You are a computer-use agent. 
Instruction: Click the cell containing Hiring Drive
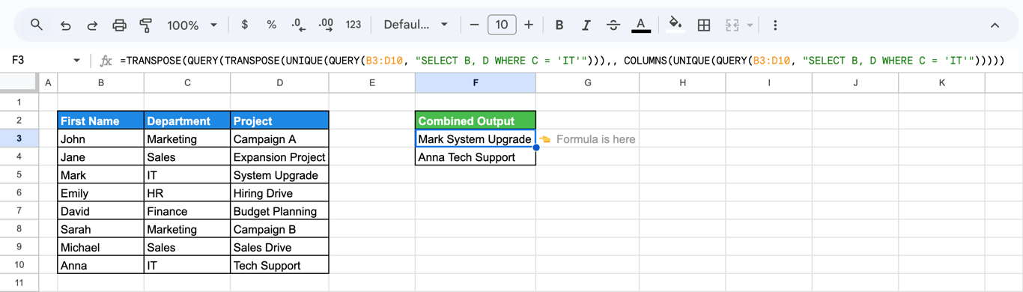279,193
